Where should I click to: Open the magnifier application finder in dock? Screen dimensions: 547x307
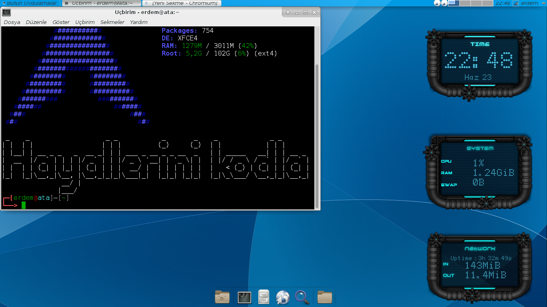(x=302, y=297)
